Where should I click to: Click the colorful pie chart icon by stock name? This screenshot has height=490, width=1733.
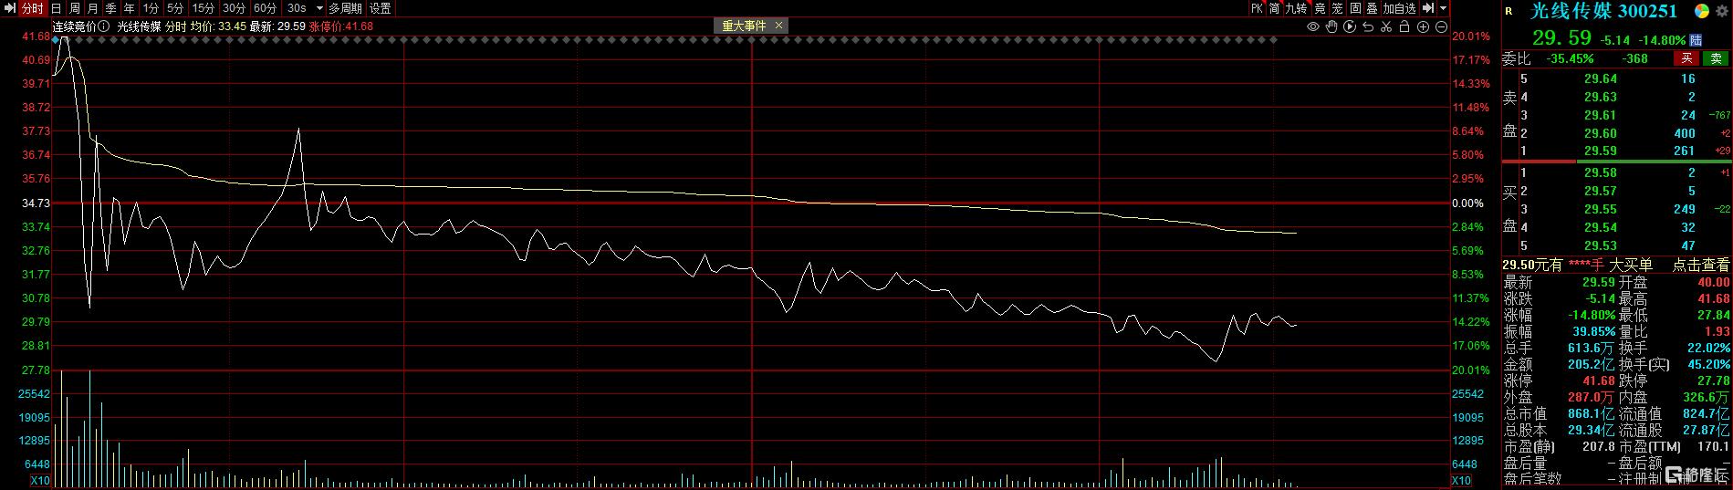click(x=1701, y=11)
